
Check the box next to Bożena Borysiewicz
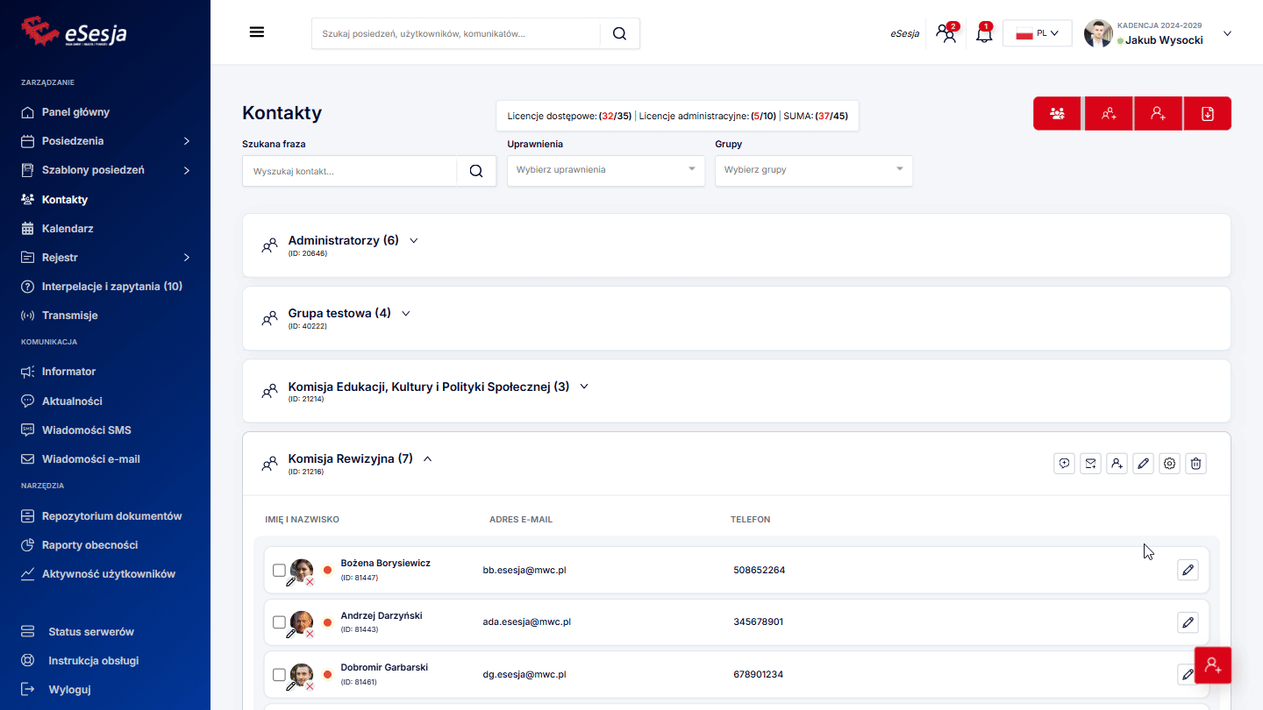tap(279, 571)
